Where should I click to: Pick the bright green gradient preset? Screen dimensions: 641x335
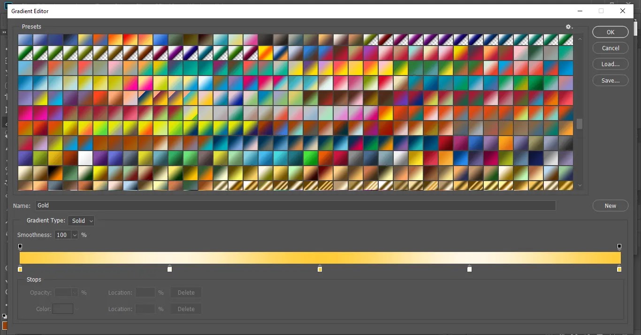coord(310,158)
